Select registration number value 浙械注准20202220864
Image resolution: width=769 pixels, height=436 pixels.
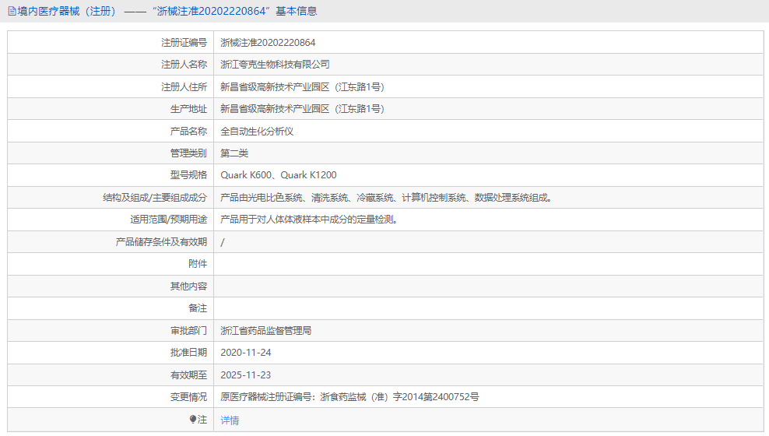pyautogui.click(x=268, y=43)
